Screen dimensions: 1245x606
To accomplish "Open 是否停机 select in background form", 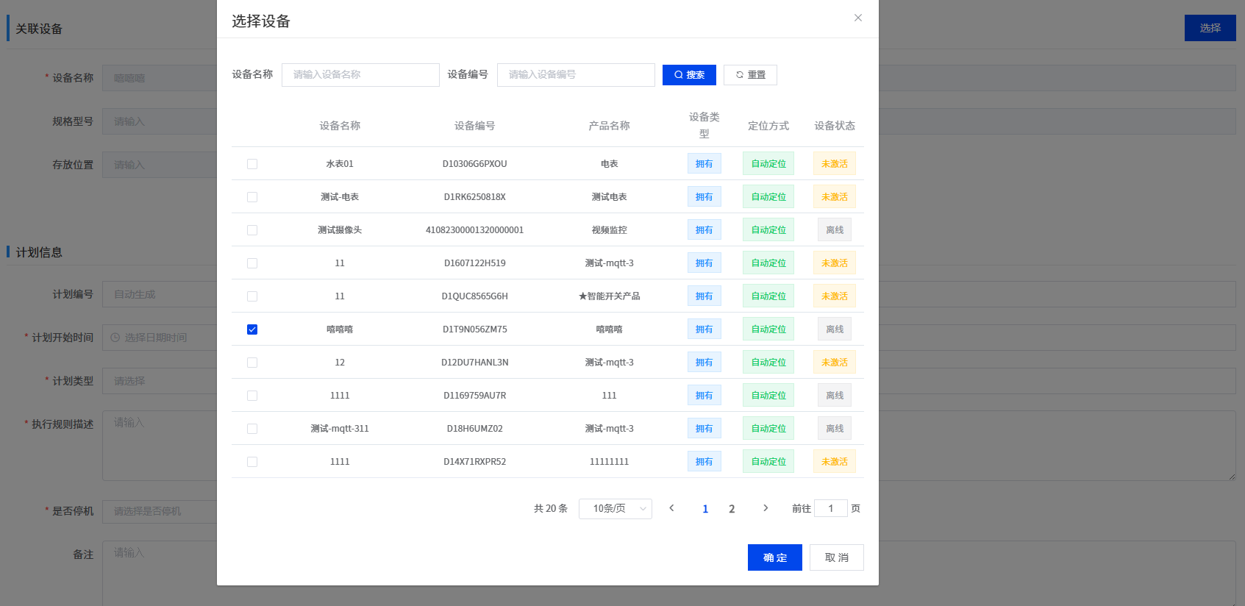I will (x=160, y=511).
